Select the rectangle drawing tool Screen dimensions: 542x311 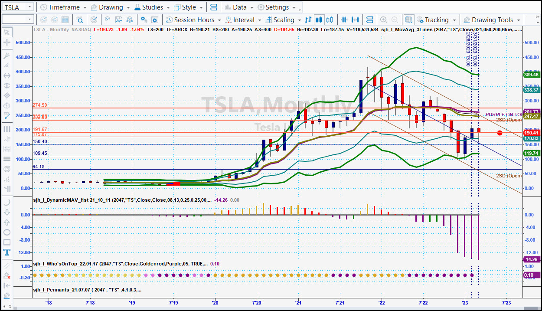pyautogui.click(x=7, y=242)
